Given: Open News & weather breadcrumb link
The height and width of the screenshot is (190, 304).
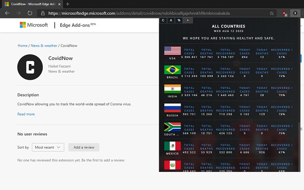Looking at the screenshot, I should tap(44, 46).
